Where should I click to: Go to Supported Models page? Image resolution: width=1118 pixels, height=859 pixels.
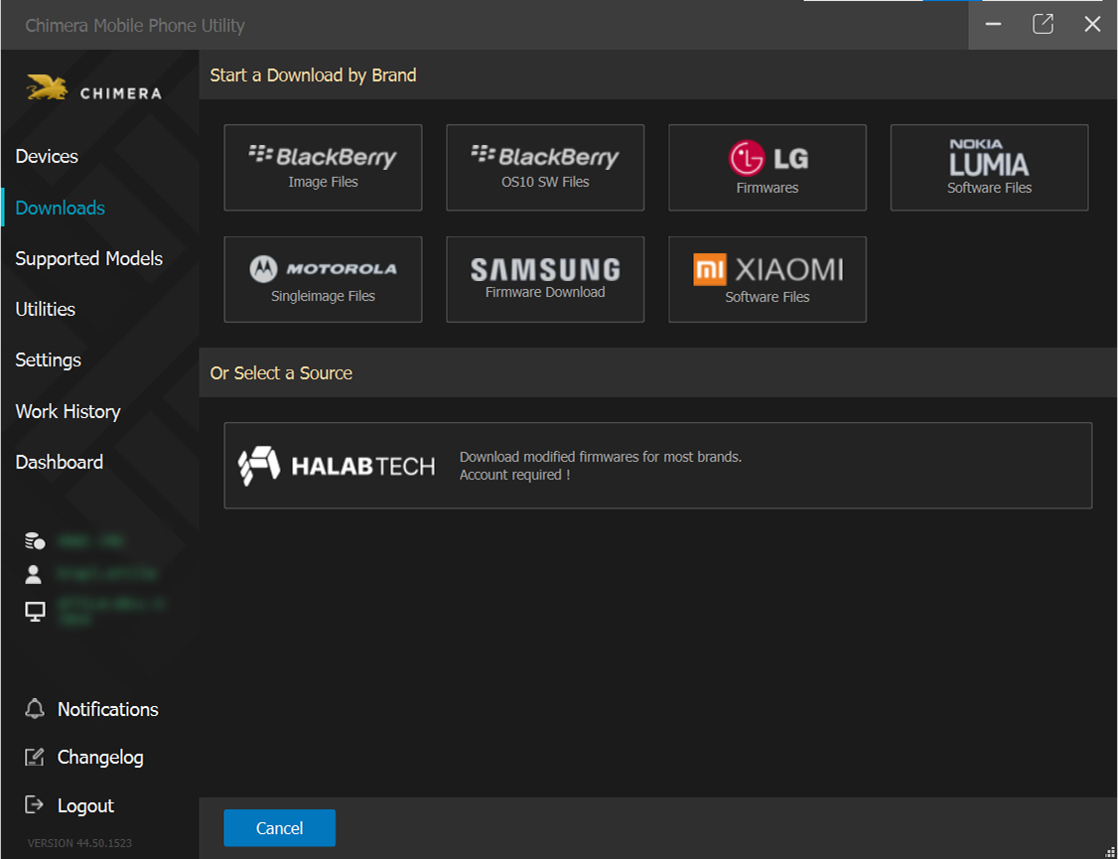click(x=89, y=259)
